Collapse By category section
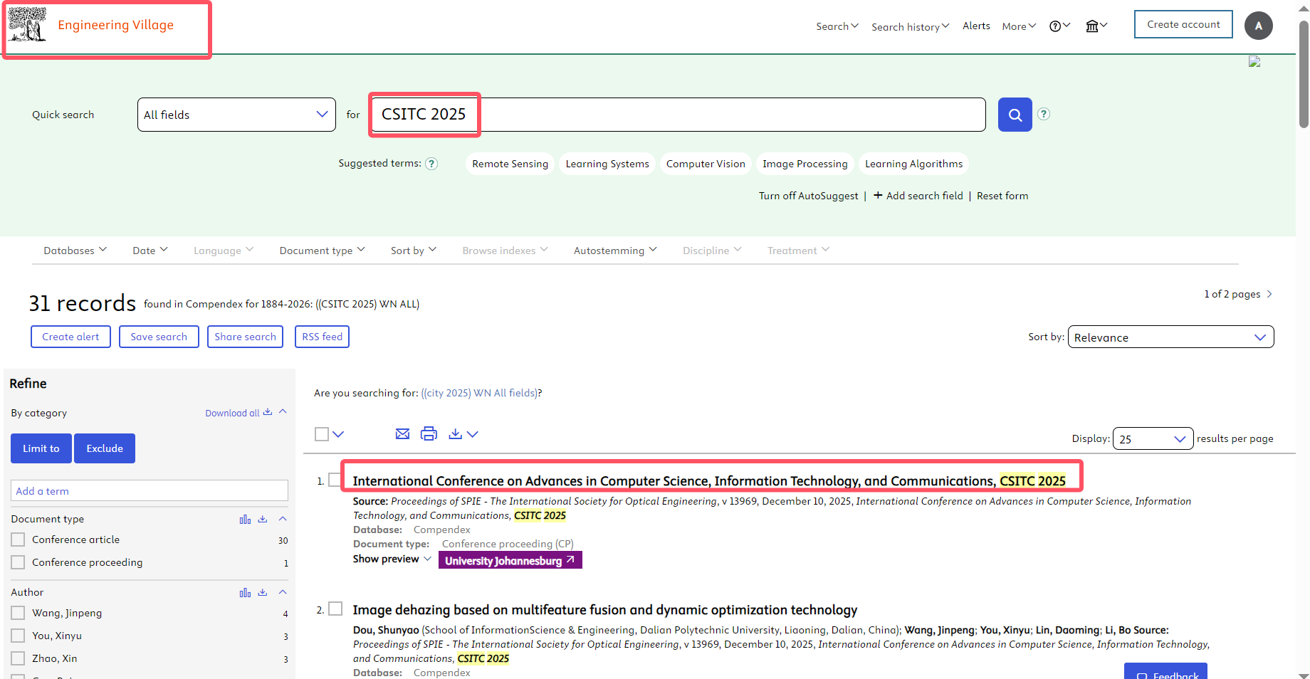1310x679 pixels. coord(283,412)
